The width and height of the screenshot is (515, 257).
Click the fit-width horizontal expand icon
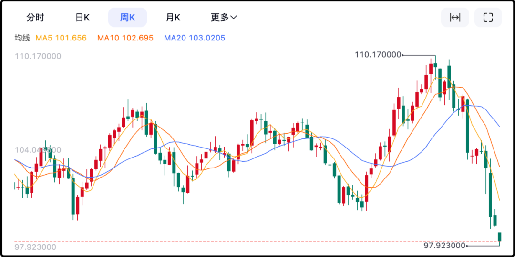[455, 18]
